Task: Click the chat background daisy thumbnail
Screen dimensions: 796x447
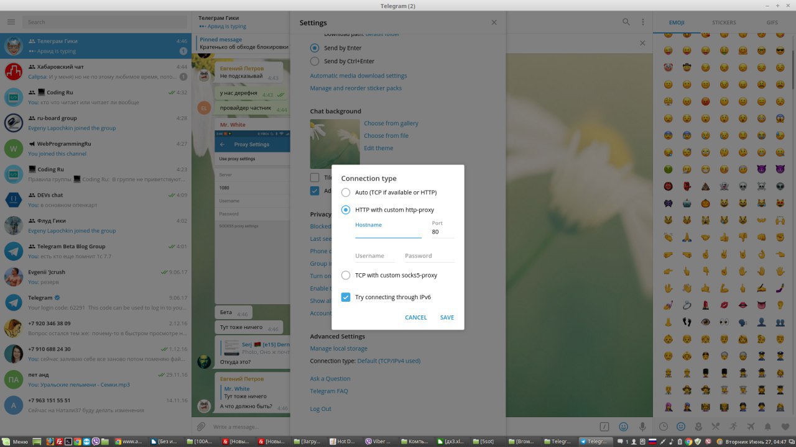Action: (x=335, y=144)
